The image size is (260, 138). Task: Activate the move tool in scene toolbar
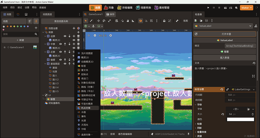click(x=98, y=21)
